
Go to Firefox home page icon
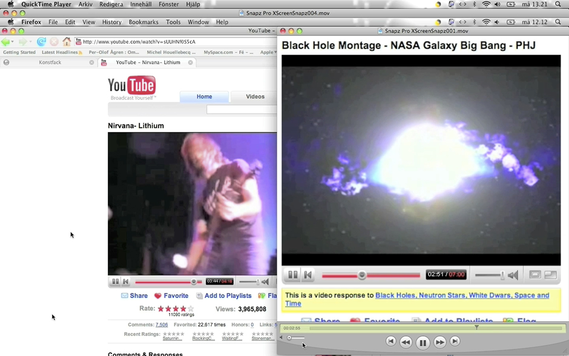67,41
